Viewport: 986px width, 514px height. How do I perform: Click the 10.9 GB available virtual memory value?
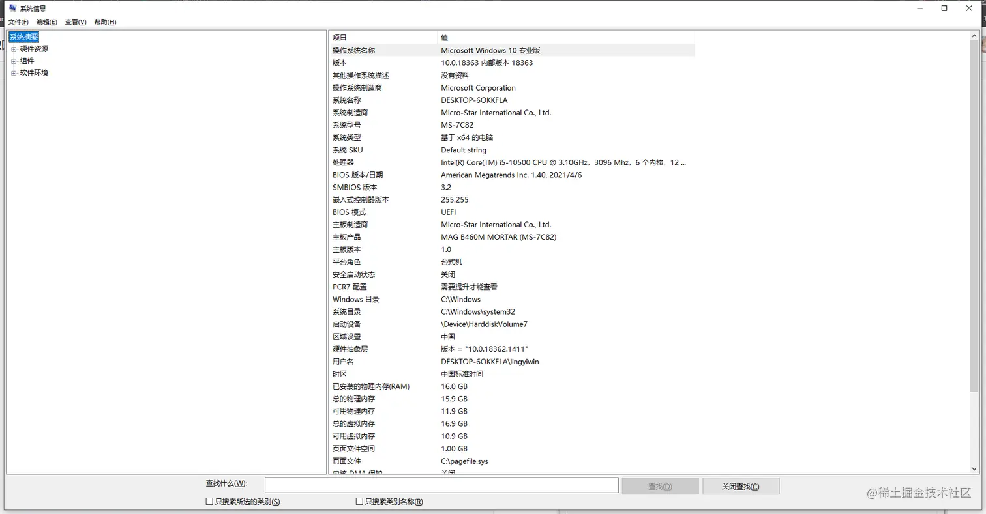pyautogui.click(x=454, y=436)
